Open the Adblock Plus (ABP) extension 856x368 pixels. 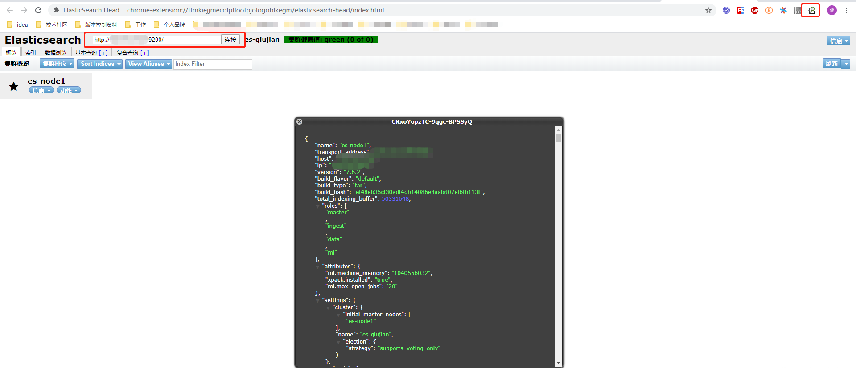755,10
